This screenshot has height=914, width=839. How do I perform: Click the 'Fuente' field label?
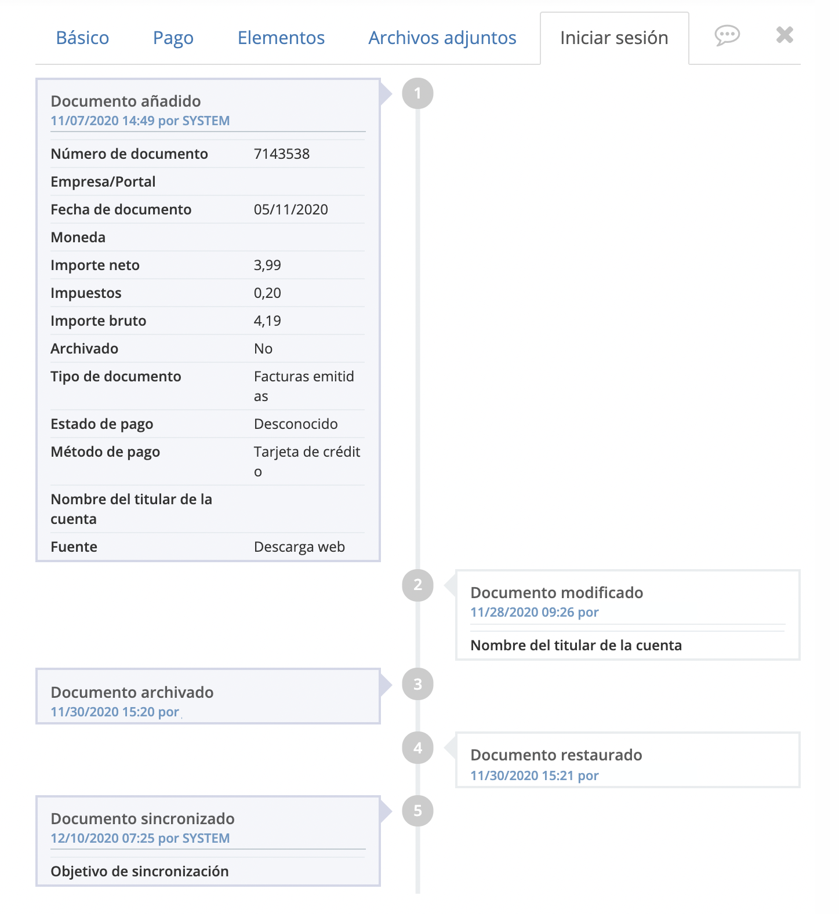pos(74,547)
